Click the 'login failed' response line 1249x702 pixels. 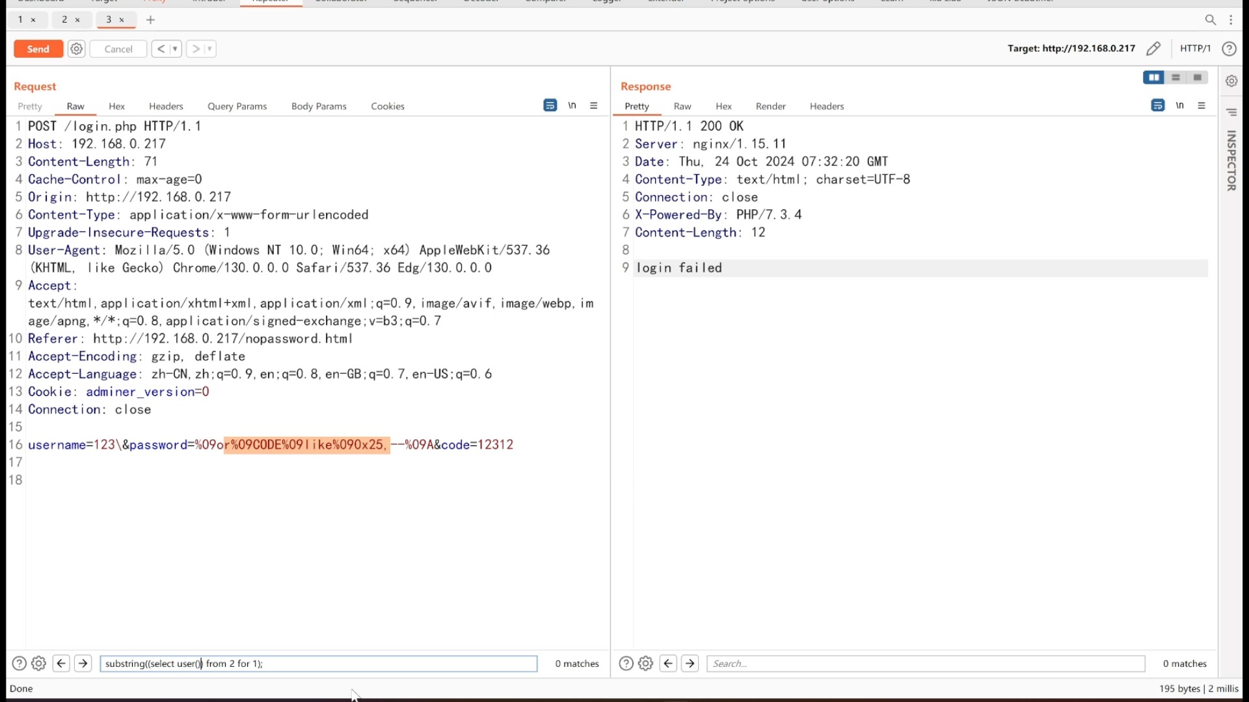[679, 268]
